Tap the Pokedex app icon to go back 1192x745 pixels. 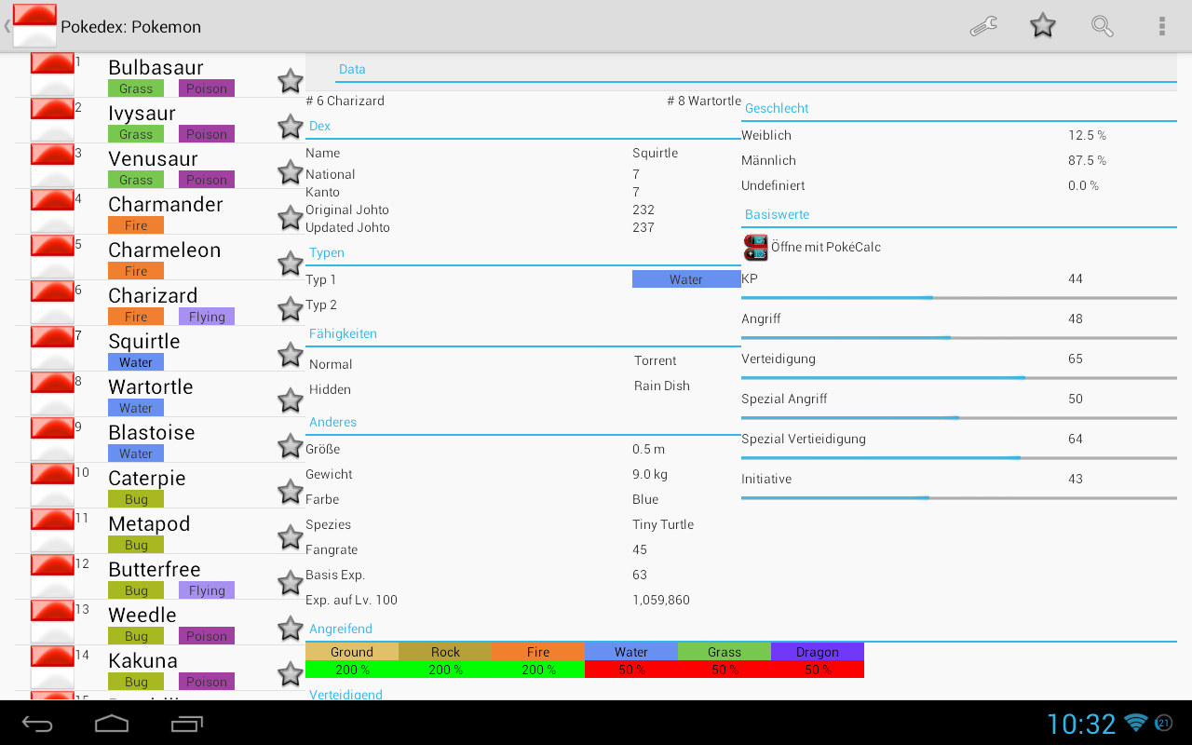[x=34, y=25]
